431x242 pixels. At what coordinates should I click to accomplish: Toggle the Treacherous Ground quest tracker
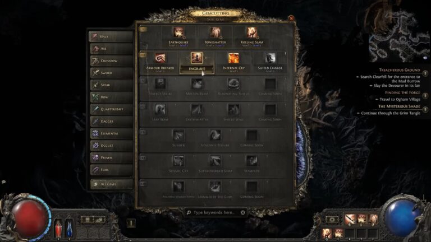coord(425,73)
